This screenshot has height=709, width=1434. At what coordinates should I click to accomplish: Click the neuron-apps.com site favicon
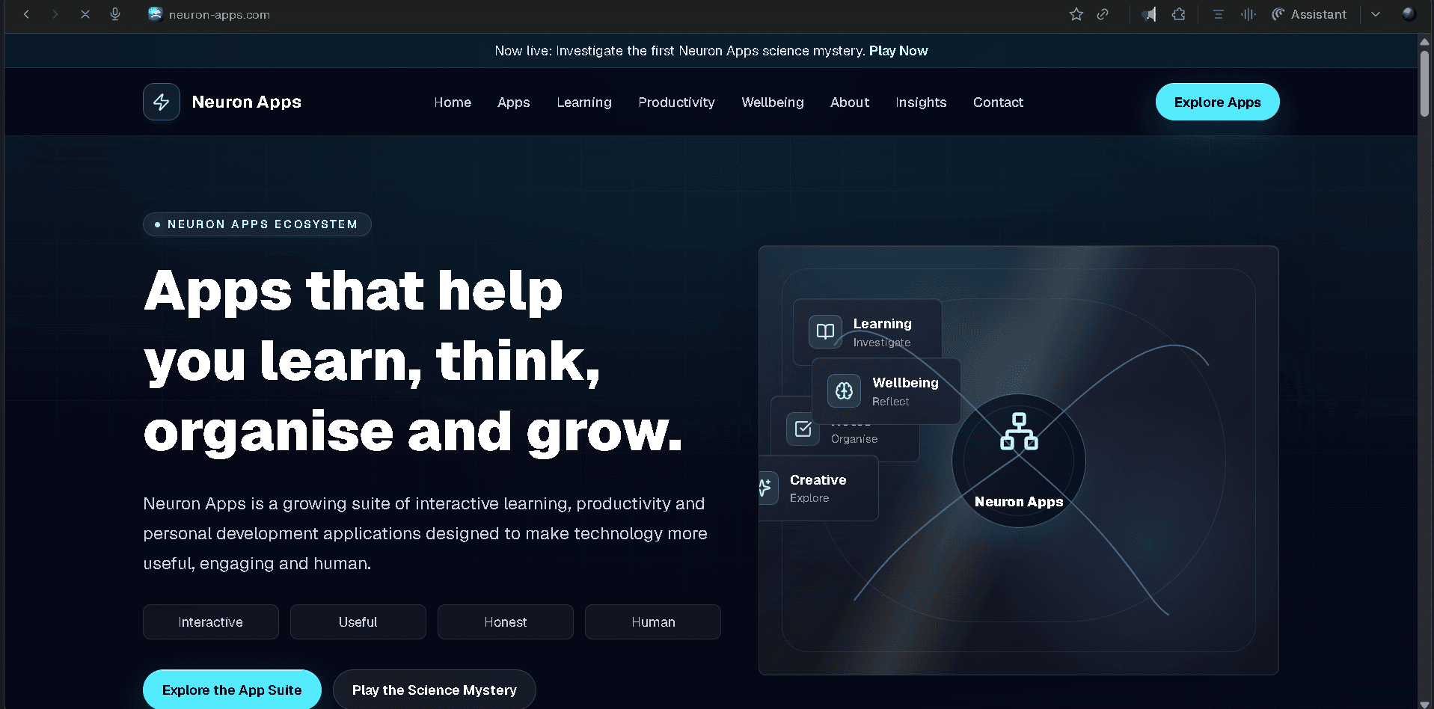coord(155,14)
